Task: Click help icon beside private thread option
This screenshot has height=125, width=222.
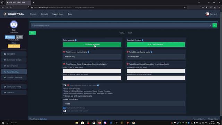Action: tap(98, 85)
